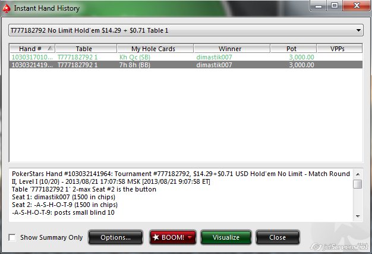Click the hand history scrollbar thumb
372x254 pixels.
pyautogui.click(x=358, y=184)
